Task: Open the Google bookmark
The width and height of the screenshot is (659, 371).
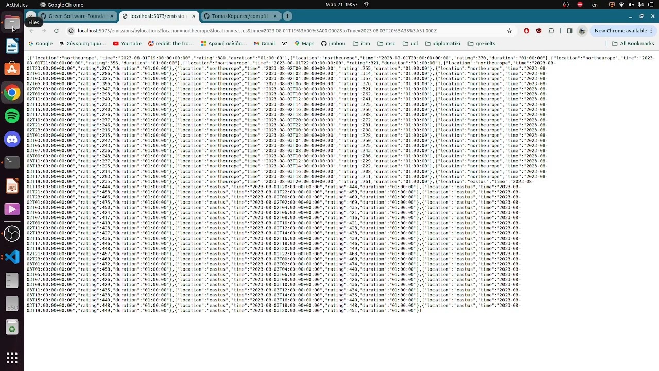Action: 40,44
